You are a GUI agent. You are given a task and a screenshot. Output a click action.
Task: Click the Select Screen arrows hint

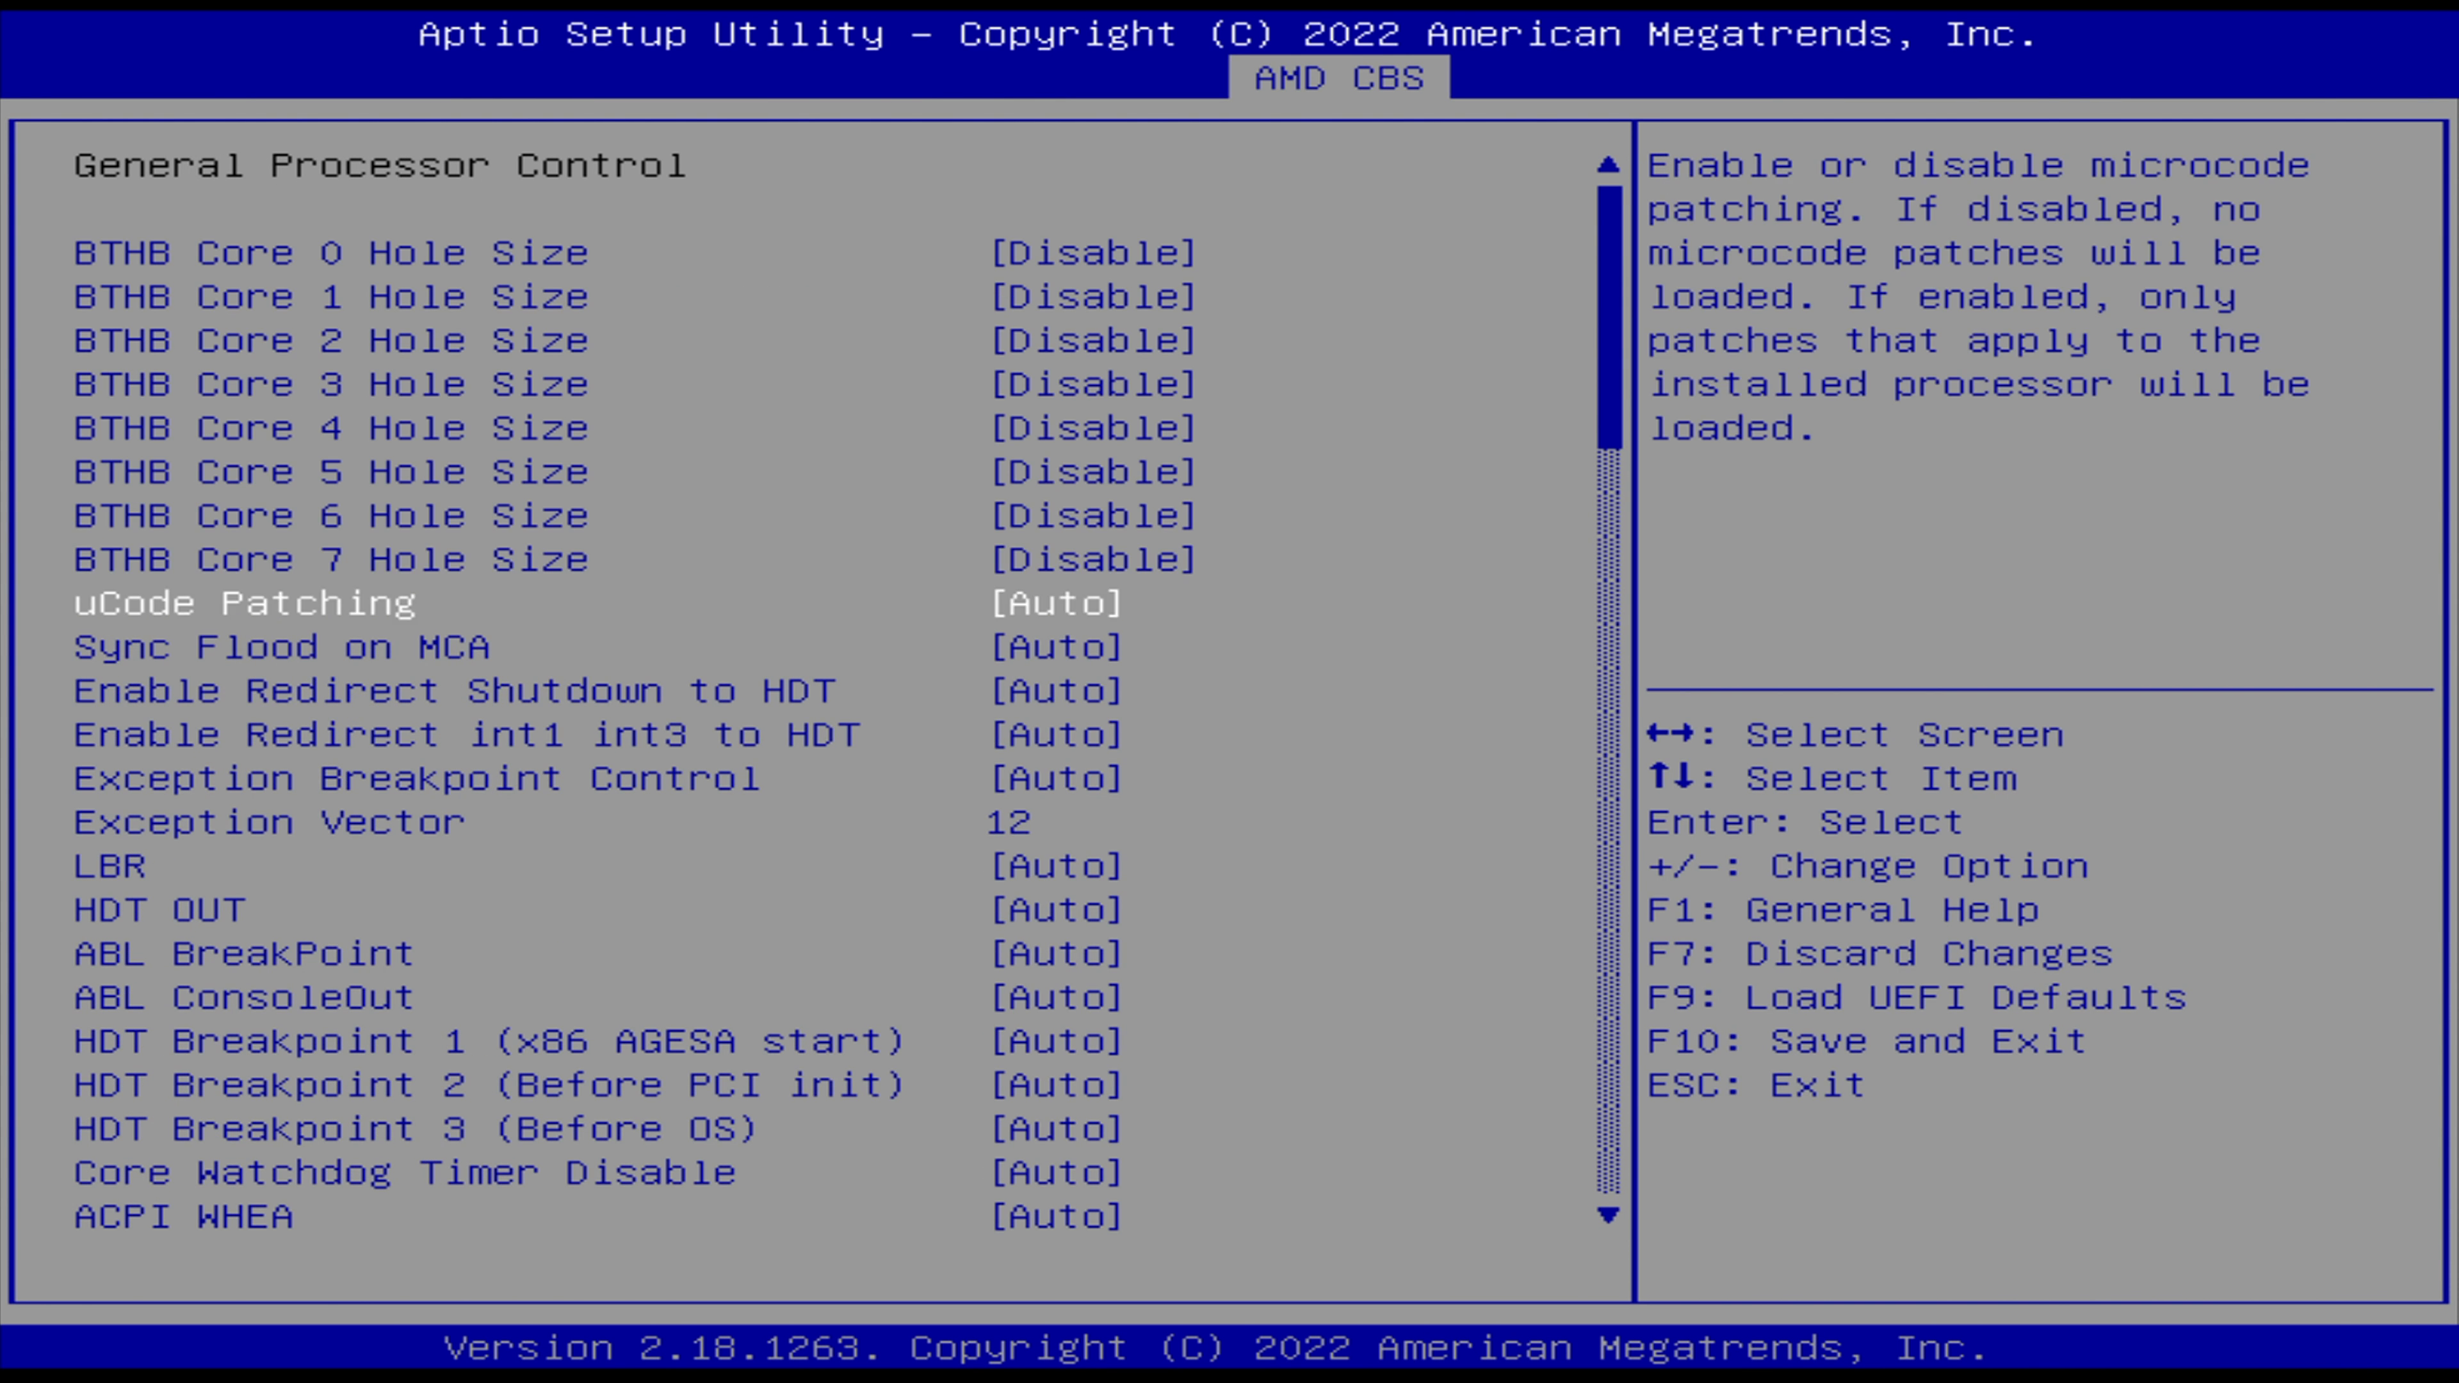point(1856,735)
